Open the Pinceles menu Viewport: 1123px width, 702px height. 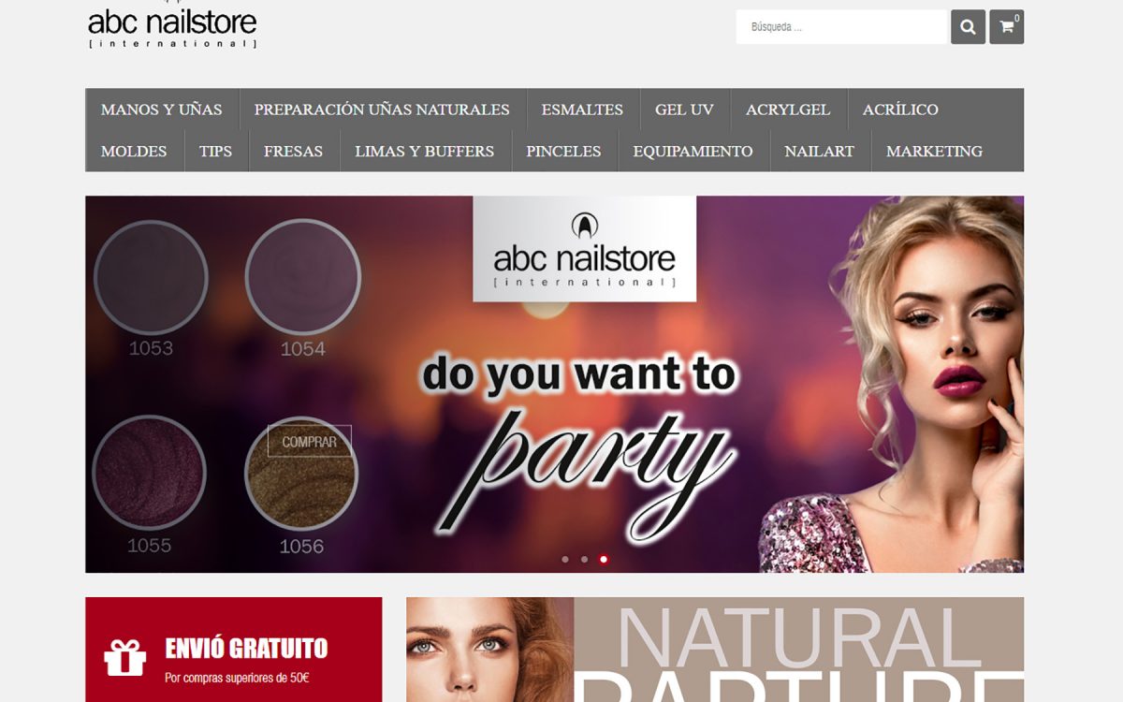563,151
